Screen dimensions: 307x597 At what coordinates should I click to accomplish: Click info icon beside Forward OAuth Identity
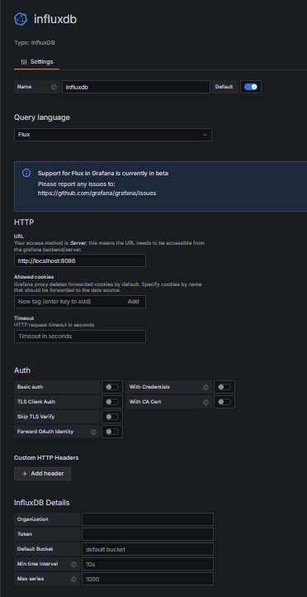pos(93,432)
